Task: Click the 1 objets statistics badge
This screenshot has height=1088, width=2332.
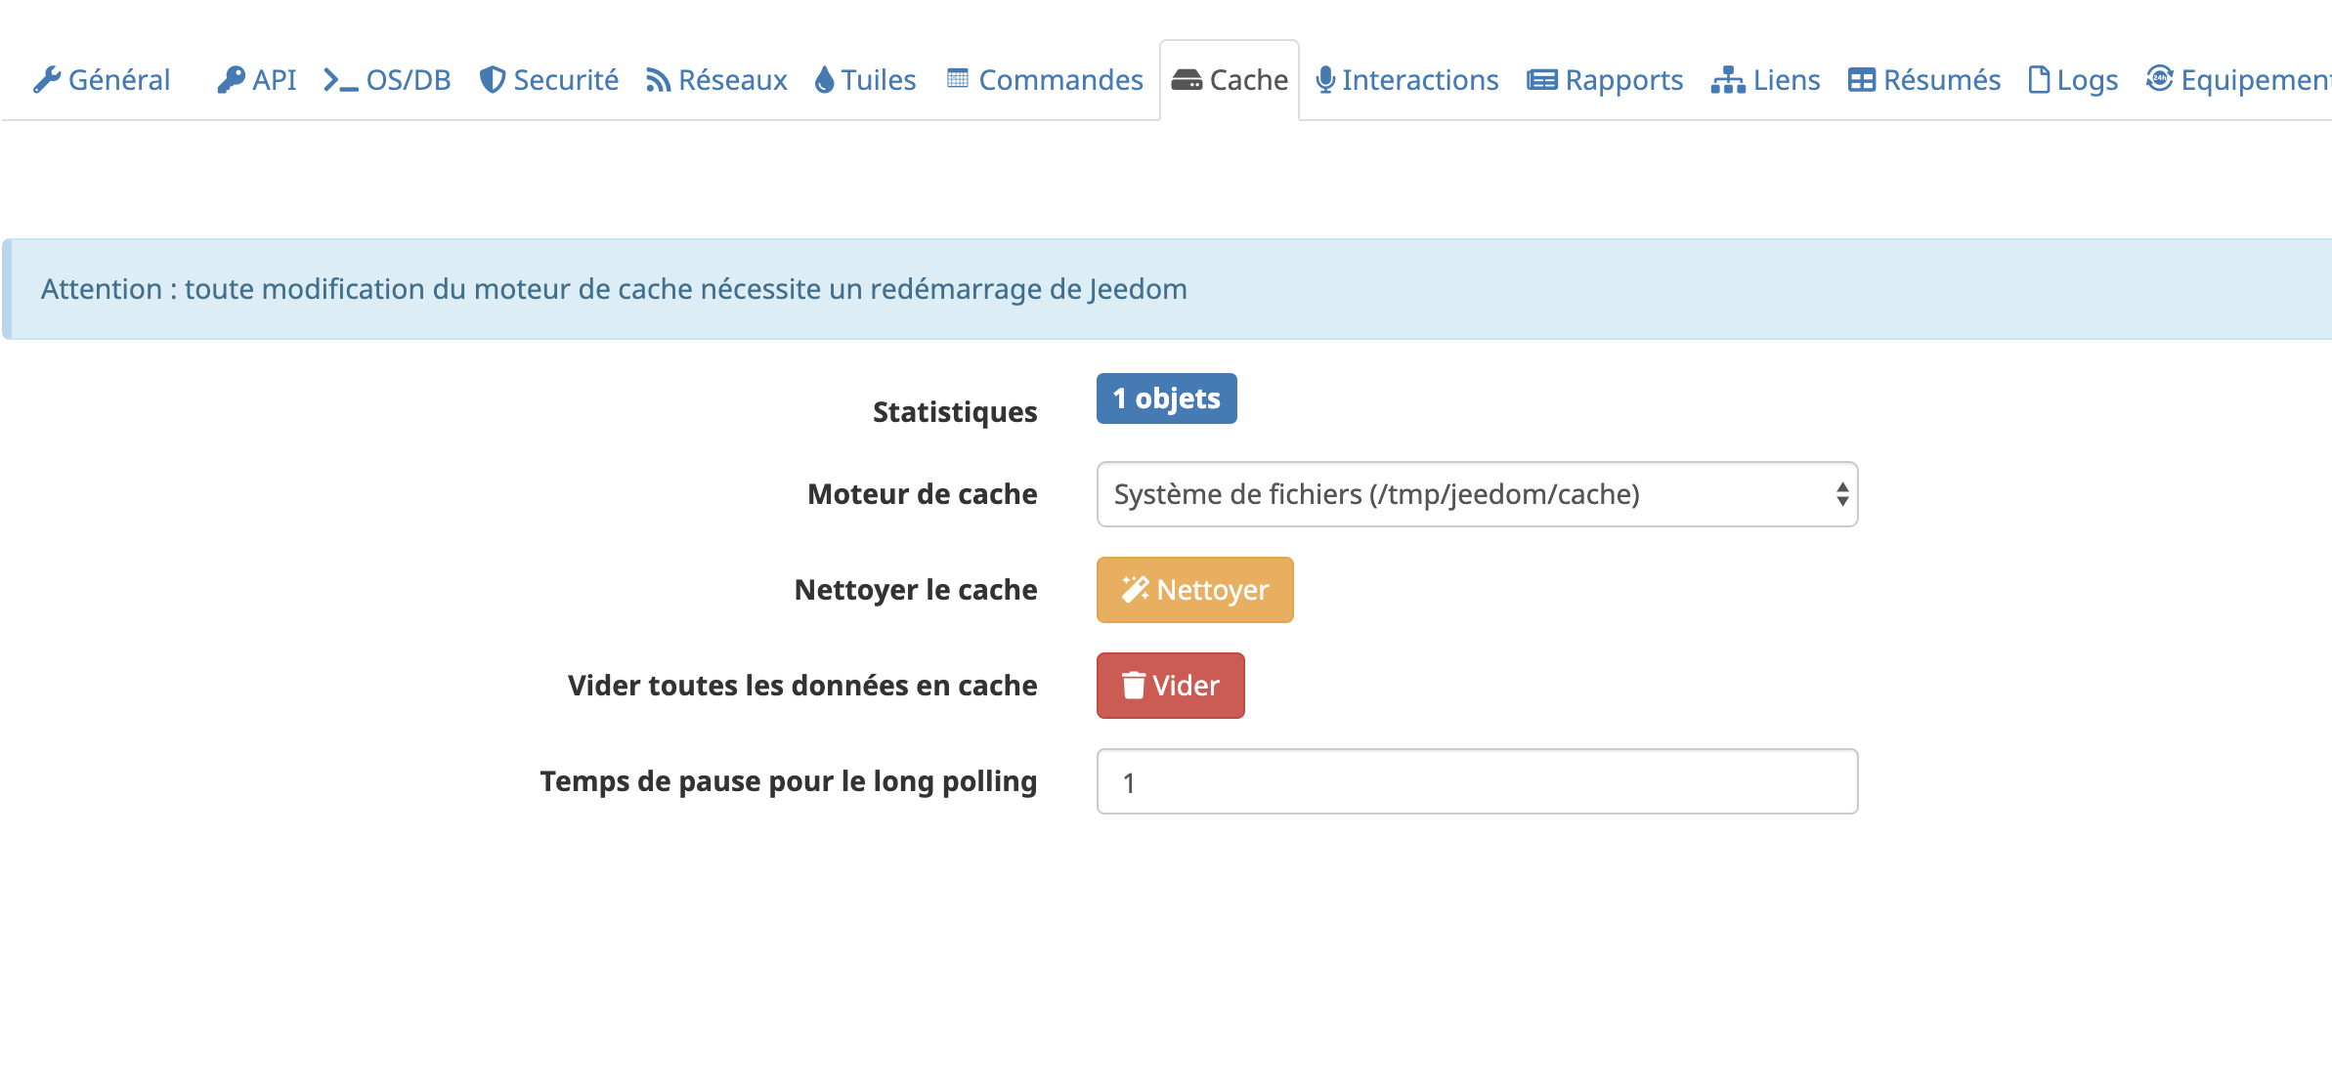Action: pos(1166,398)
